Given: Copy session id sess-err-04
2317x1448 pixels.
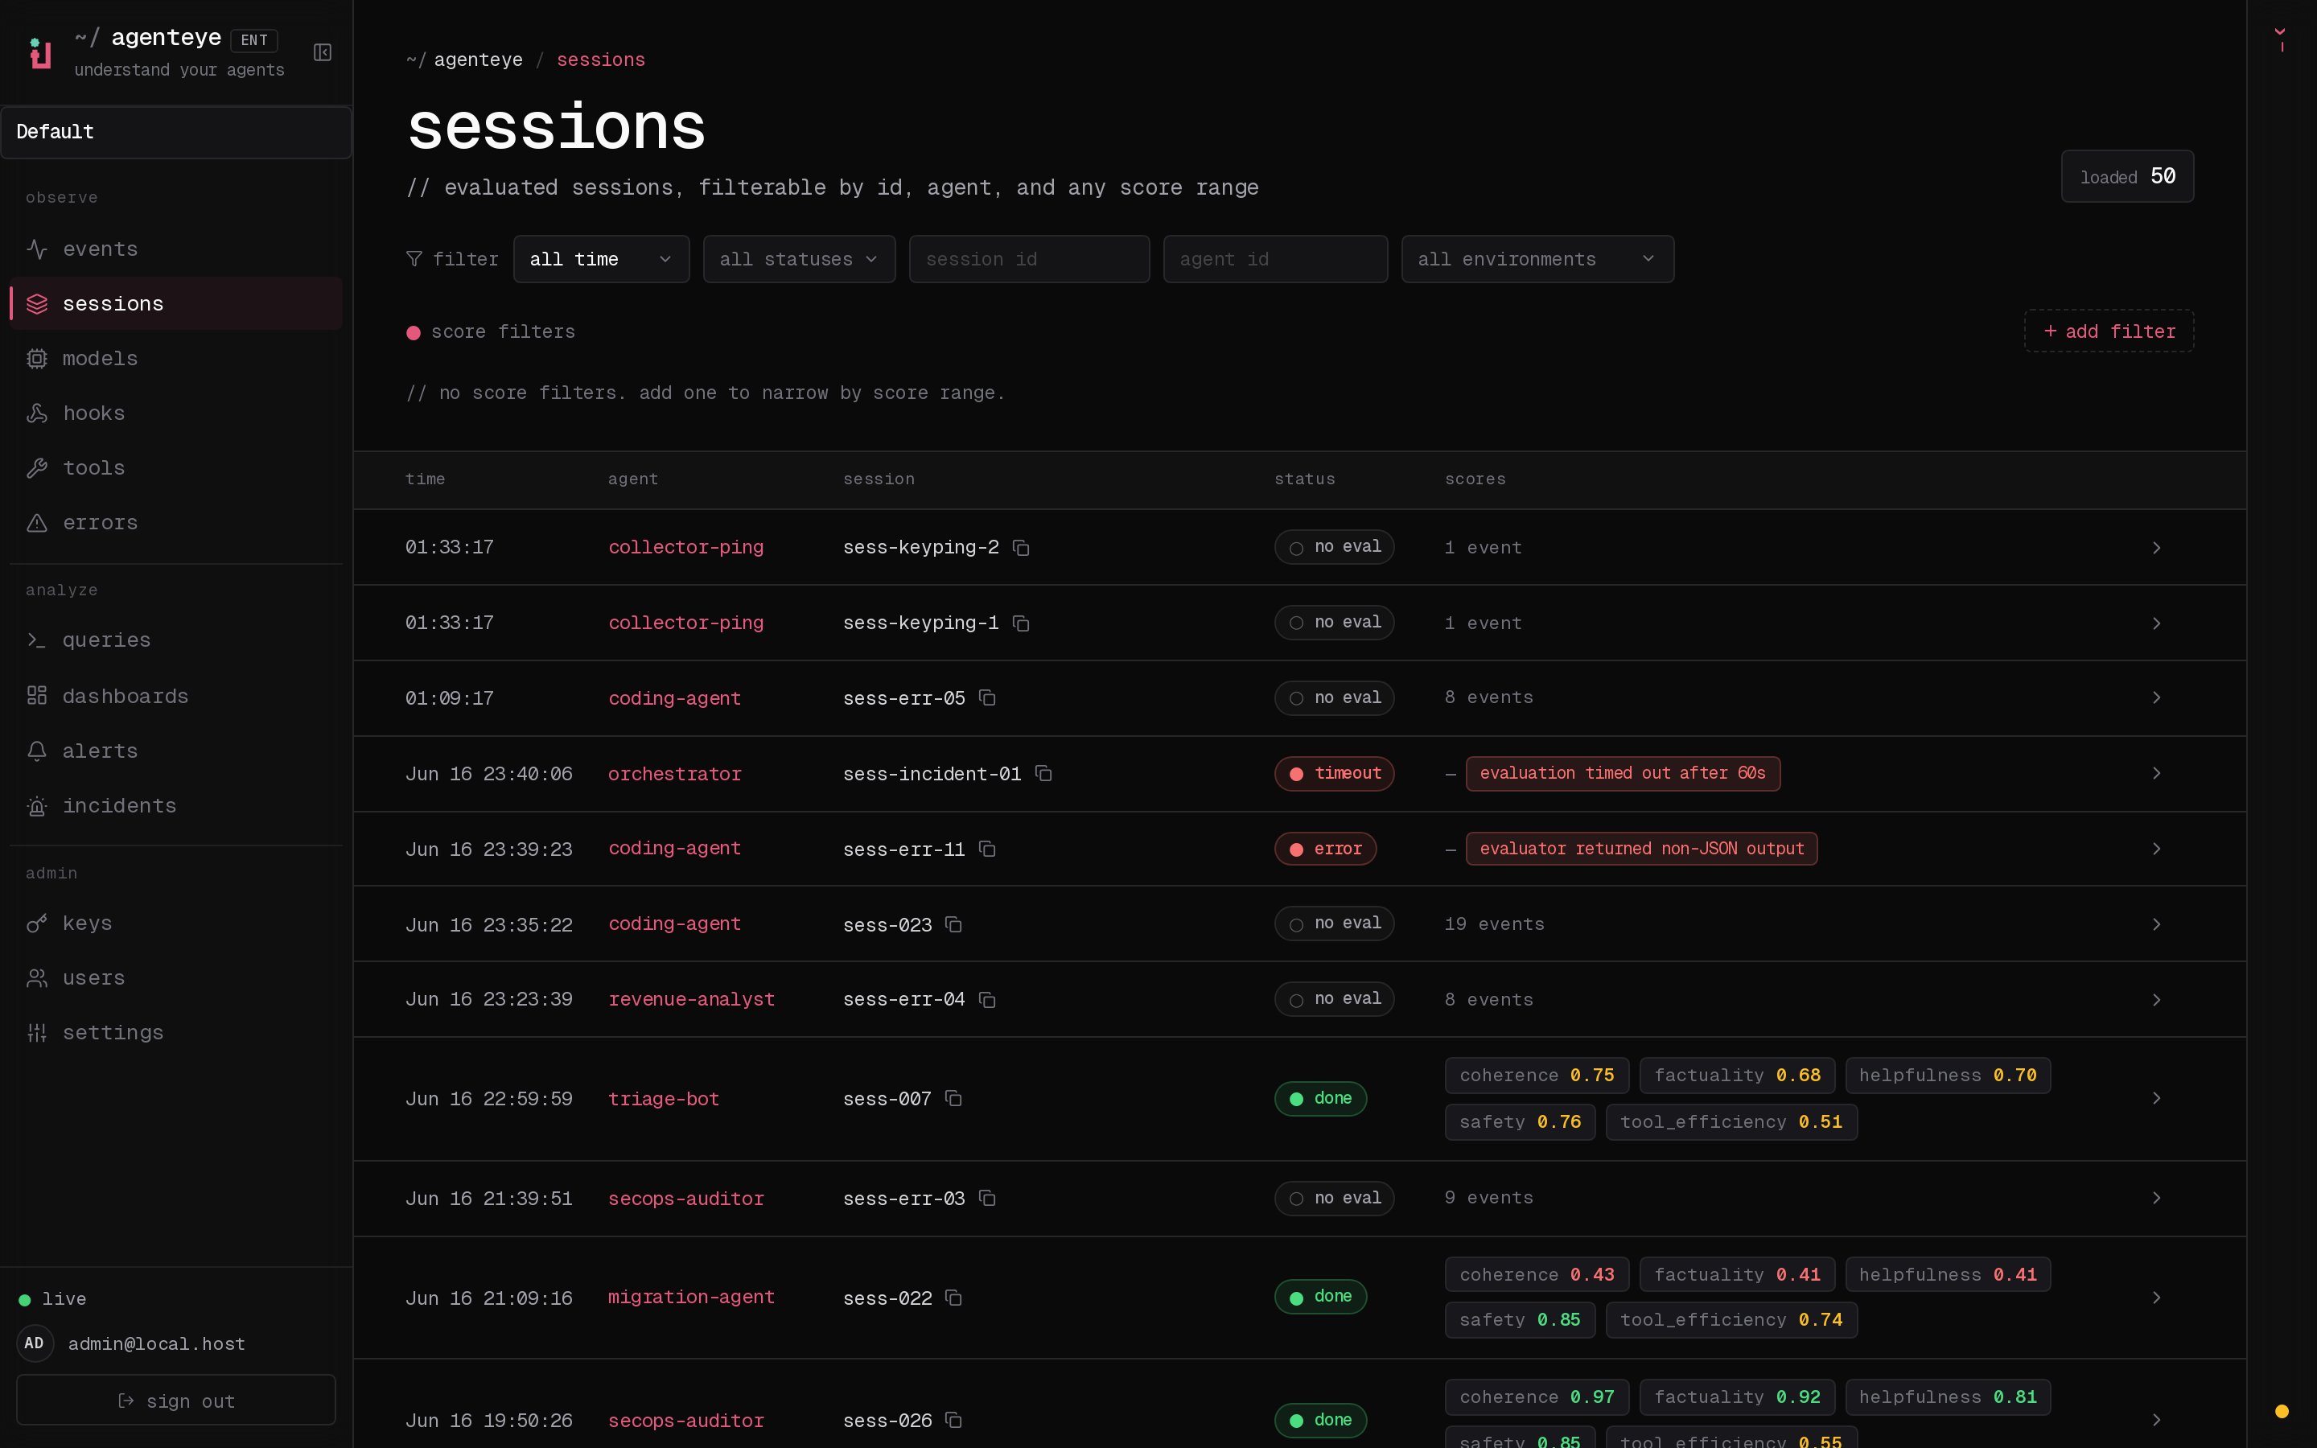Looking at the screenshot, I should pyautogui.click(x=987, y=1000).
